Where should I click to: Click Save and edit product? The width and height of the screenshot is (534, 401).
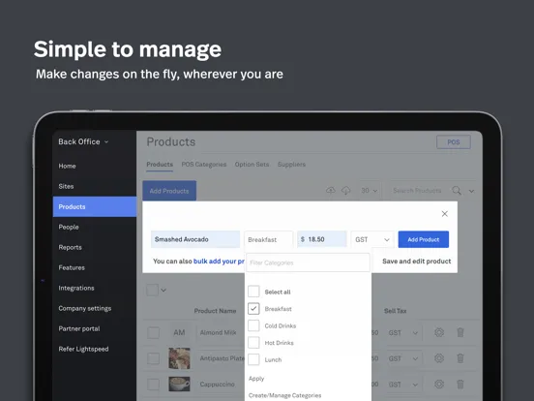(417, 262)
